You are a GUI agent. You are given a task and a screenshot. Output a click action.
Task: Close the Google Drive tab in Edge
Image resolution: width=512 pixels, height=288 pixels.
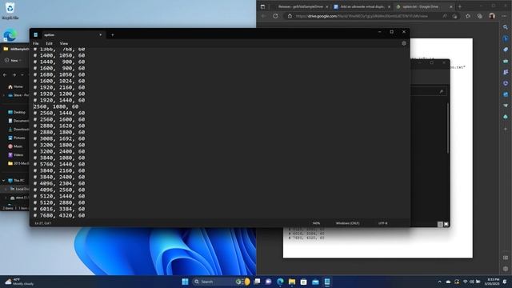451,6
